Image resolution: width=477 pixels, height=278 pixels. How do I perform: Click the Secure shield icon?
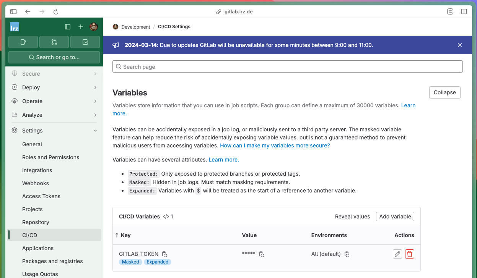tap(15, 73)
